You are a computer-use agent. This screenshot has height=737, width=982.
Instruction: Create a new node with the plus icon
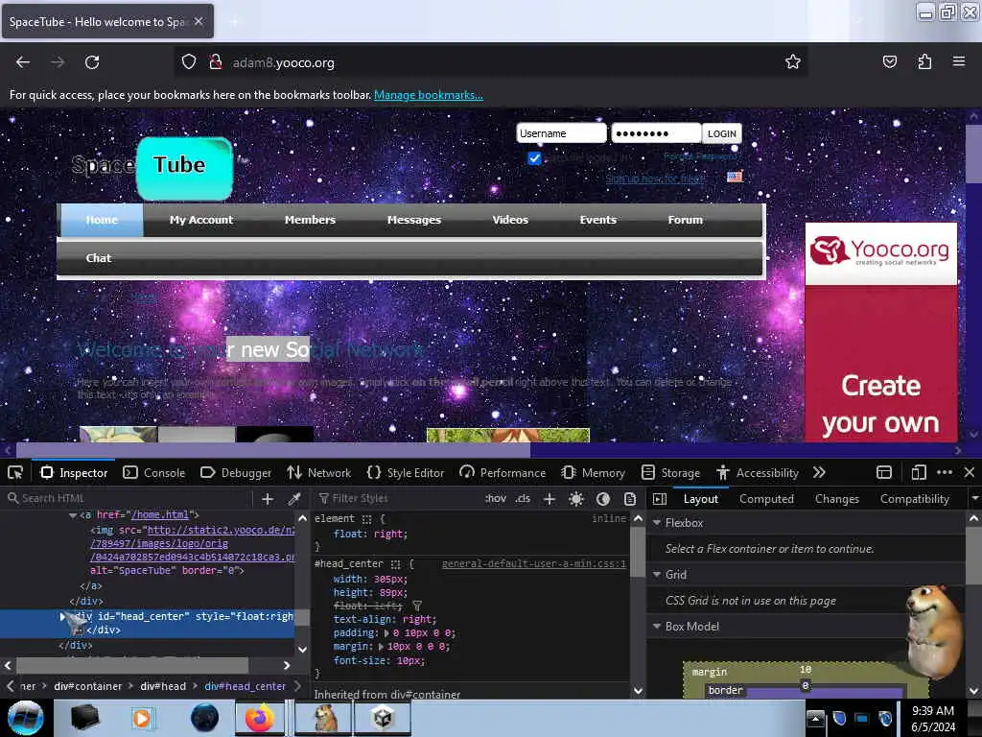(x=268, y=499)
